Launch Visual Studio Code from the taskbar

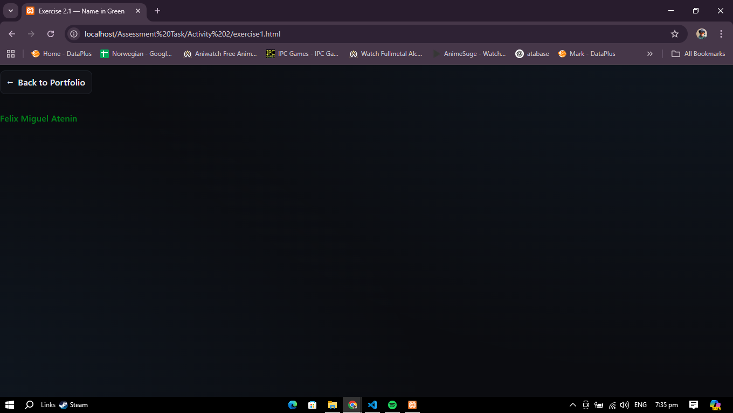point(372,405)
